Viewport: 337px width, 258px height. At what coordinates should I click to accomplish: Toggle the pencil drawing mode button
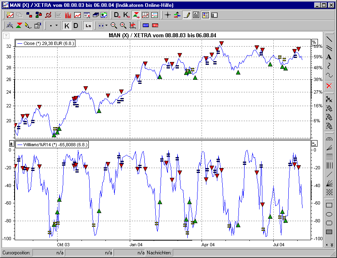187,15
